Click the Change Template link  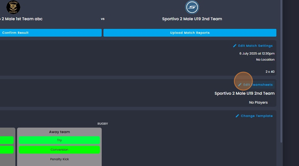(254, 116)
